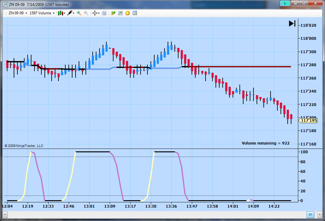Expand the crosshair cursor dropdown arrow
This screenshot has height=221, width=325.
(x=99, y=13)
